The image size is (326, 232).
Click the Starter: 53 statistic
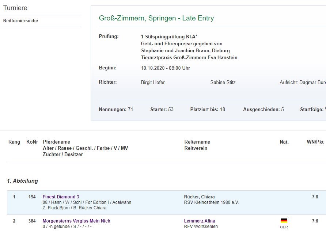click(162, 110)
